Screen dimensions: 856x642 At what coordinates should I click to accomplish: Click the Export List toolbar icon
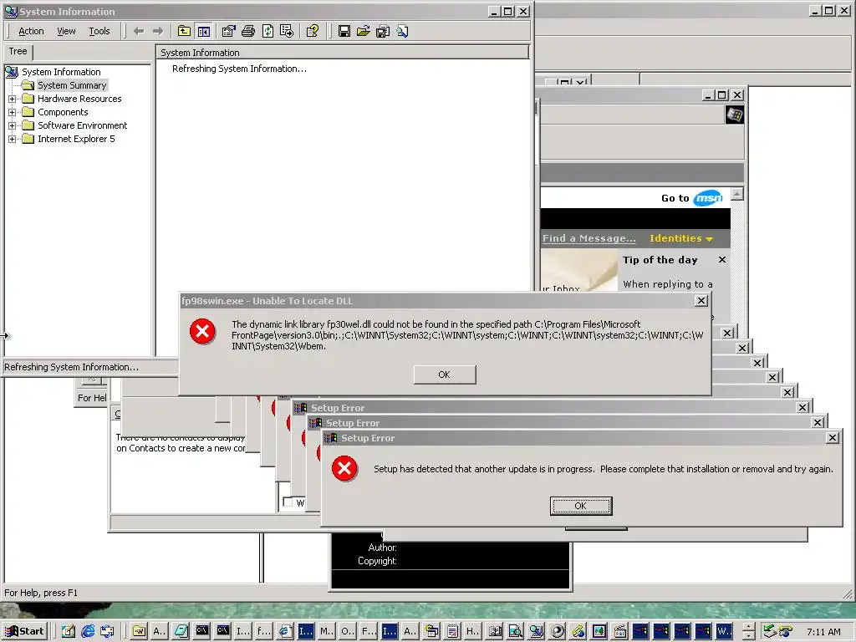tap(287, 31)
